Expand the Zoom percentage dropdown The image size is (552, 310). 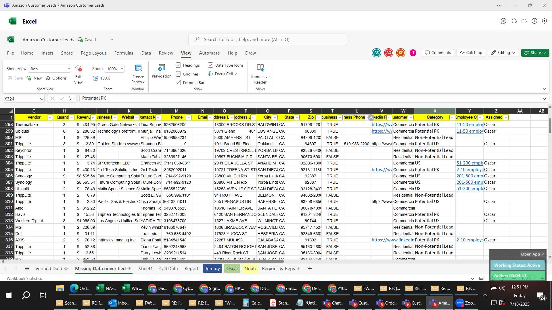pyautogui.click(x=122, y=69)
